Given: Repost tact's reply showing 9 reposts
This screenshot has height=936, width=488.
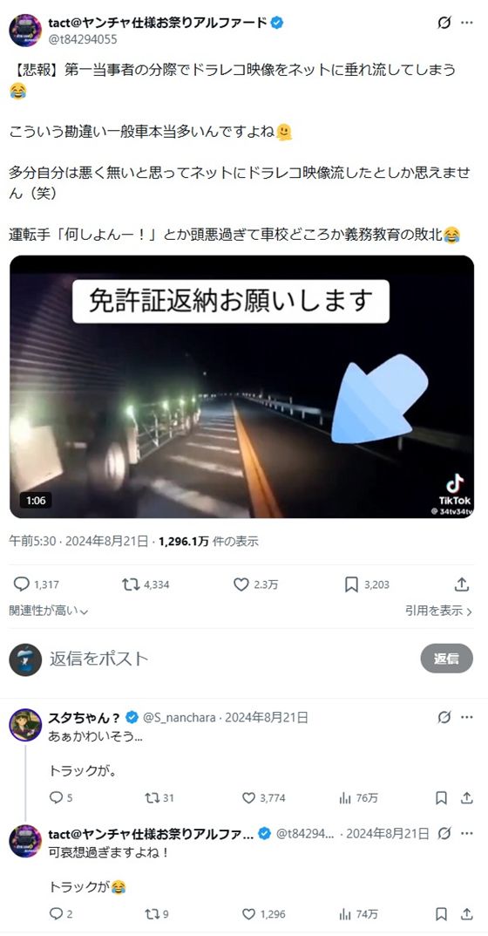Looking at the screenshot, I should (152, 914).
